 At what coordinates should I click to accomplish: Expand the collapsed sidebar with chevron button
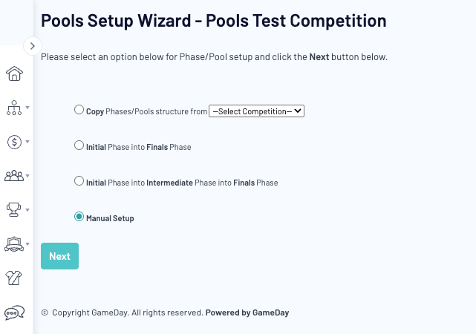pyautogui.click(x=32, y=46)
